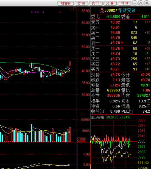Open the 资讯 menu
The height and width of the screenshot is (169, 151).
[96, 3]
